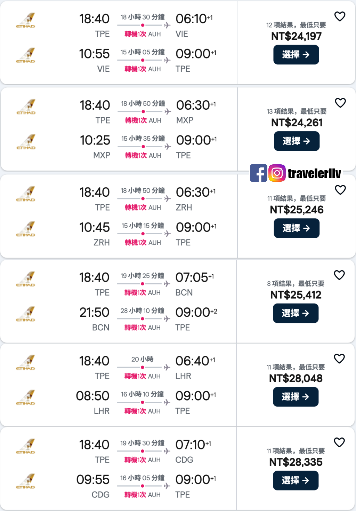Select the NT$28,048 London fare
The width and height of the screenshot is (356, 511).
[296, 396]
